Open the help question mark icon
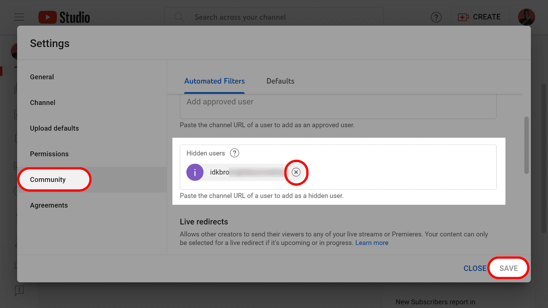Viewport: 548px width, 308px height. pyautogui.click(x=436, y=17)
